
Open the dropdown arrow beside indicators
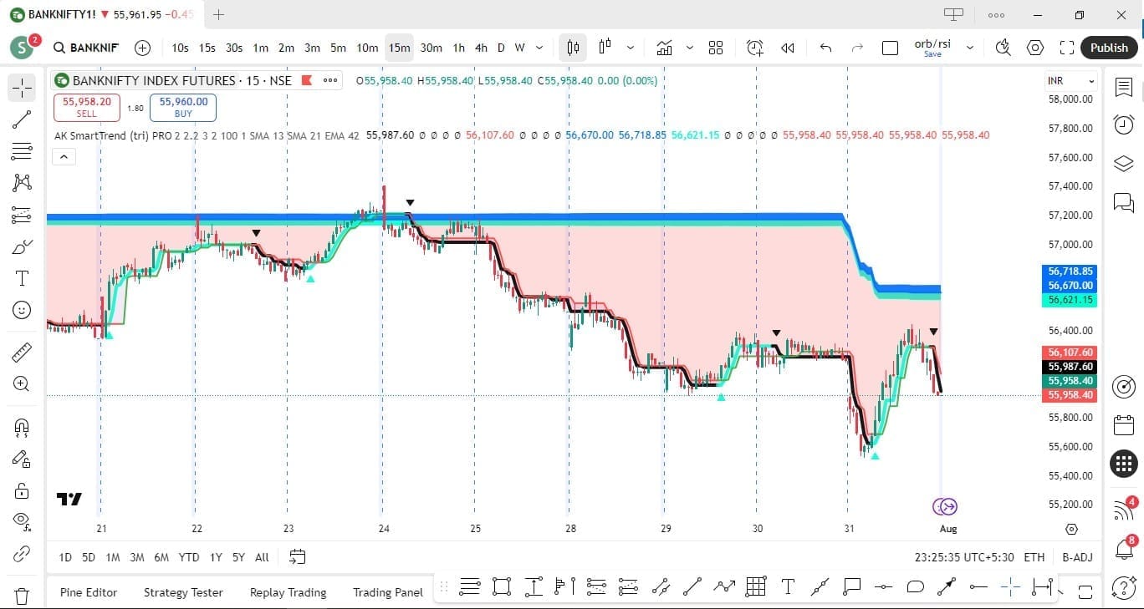pos(690,48)
